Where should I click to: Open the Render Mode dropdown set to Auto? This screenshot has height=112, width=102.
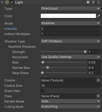[x=71, y=101]
